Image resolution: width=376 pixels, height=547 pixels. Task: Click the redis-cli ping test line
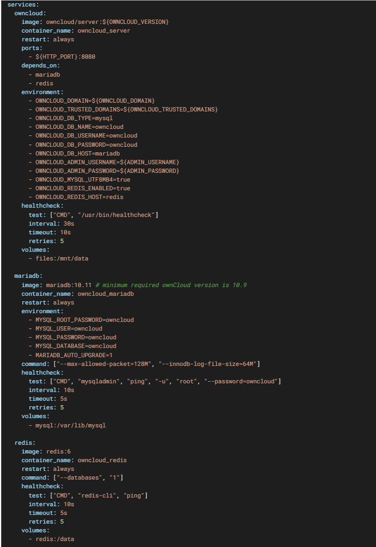(88, 495)
